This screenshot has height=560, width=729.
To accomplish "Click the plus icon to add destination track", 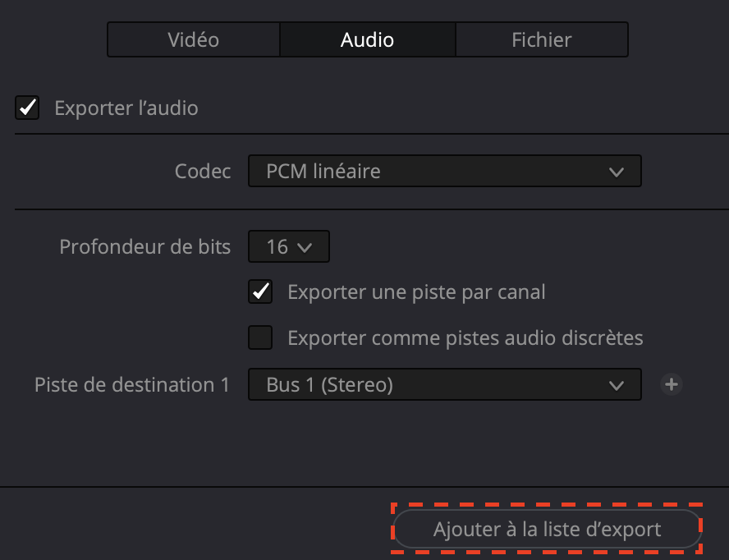I will click(x=672, y=384).
